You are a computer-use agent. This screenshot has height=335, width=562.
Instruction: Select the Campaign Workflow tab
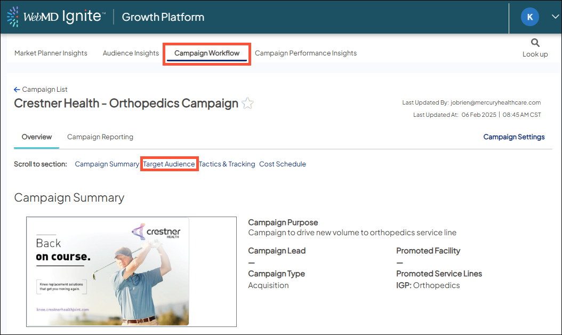(207, 53)
